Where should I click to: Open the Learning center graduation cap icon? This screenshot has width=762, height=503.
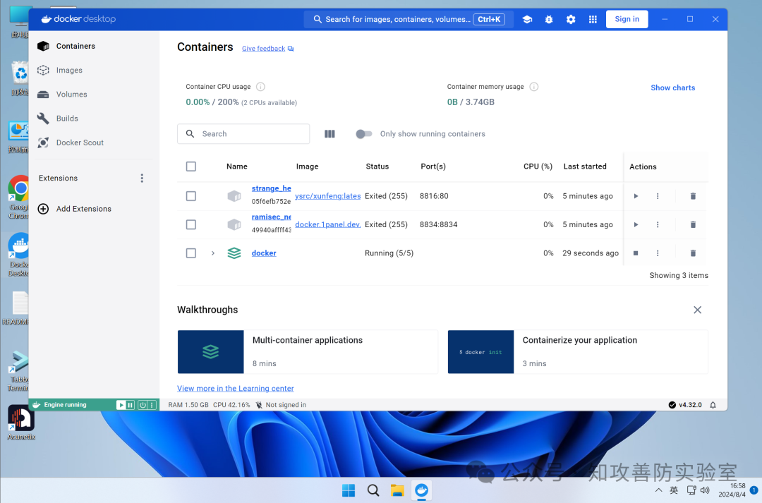pyautogui.click(x=527, y=20)
